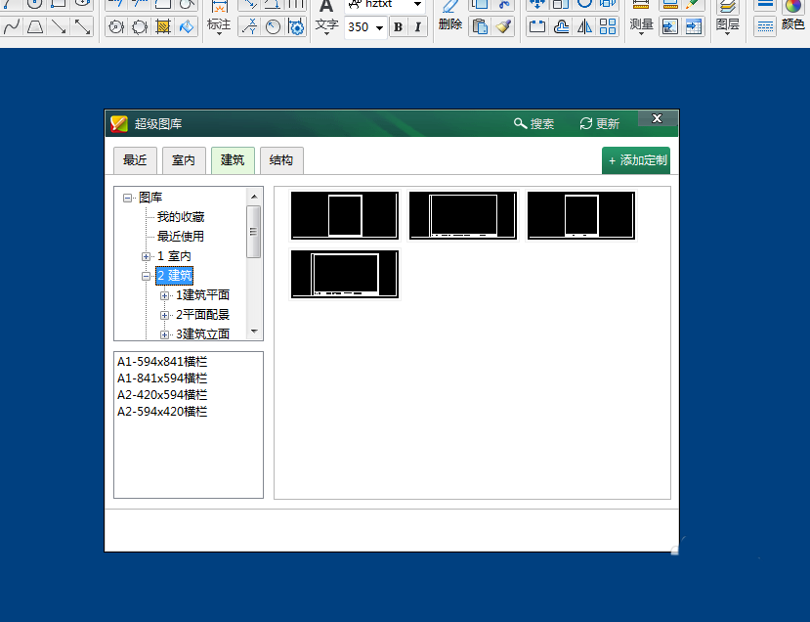810x622 pixels.
Task: Open the hztxt font dropdown
Action: (417, 4)
